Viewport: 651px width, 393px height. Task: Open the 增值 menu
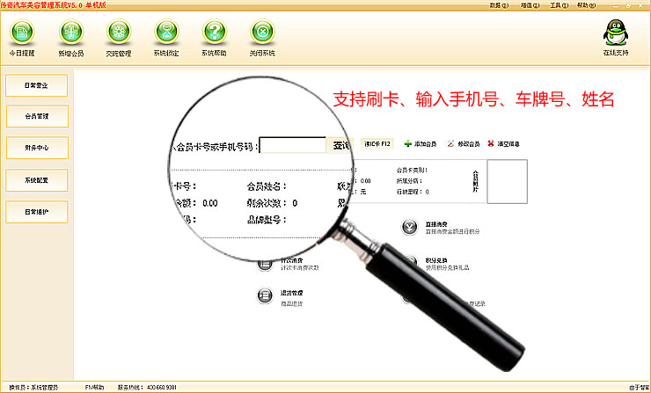(x=530, y=5)
